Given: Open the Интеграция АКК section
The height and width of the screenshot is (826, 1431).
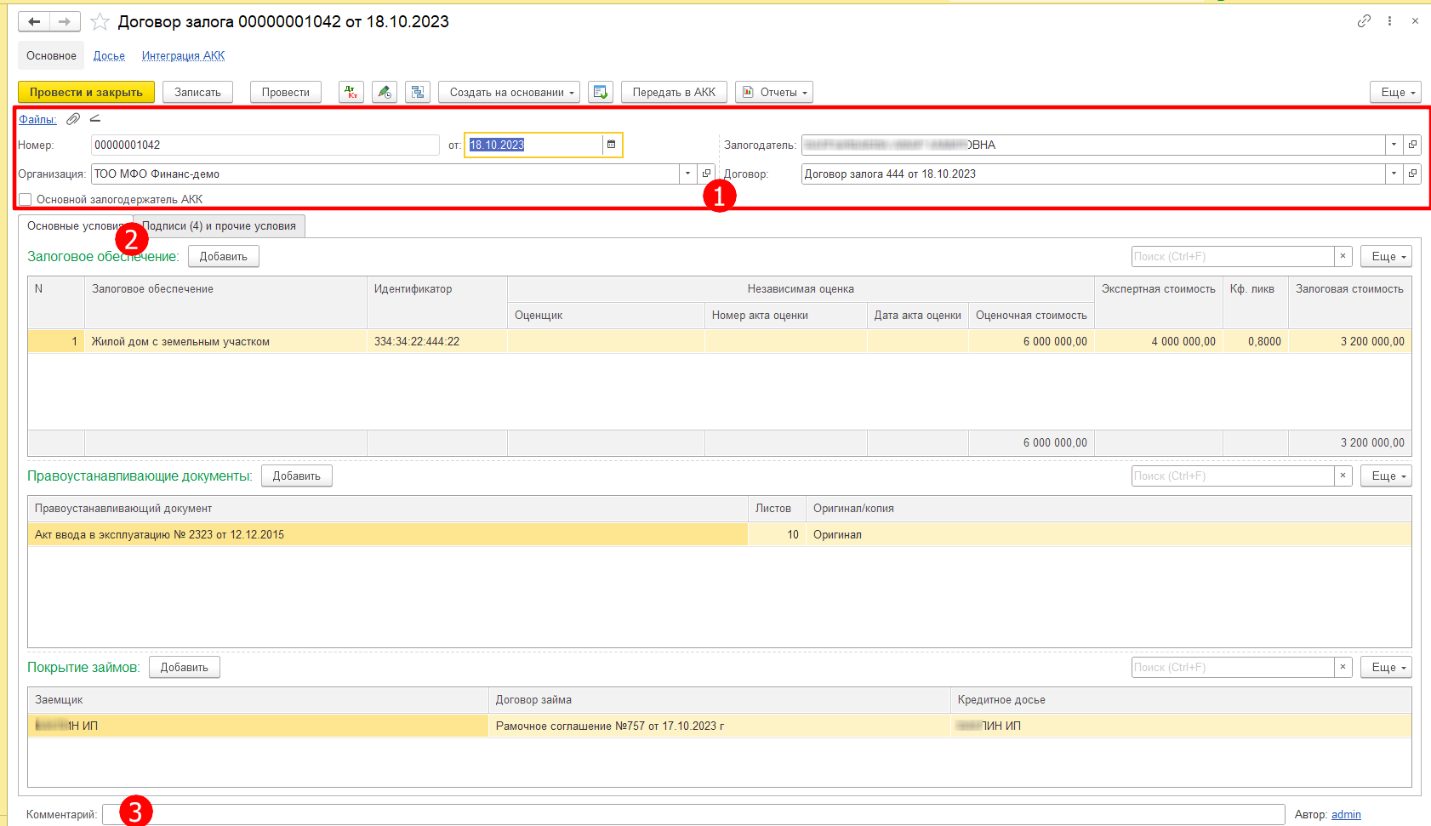Looking at the screenshot, I should [183, 55].
